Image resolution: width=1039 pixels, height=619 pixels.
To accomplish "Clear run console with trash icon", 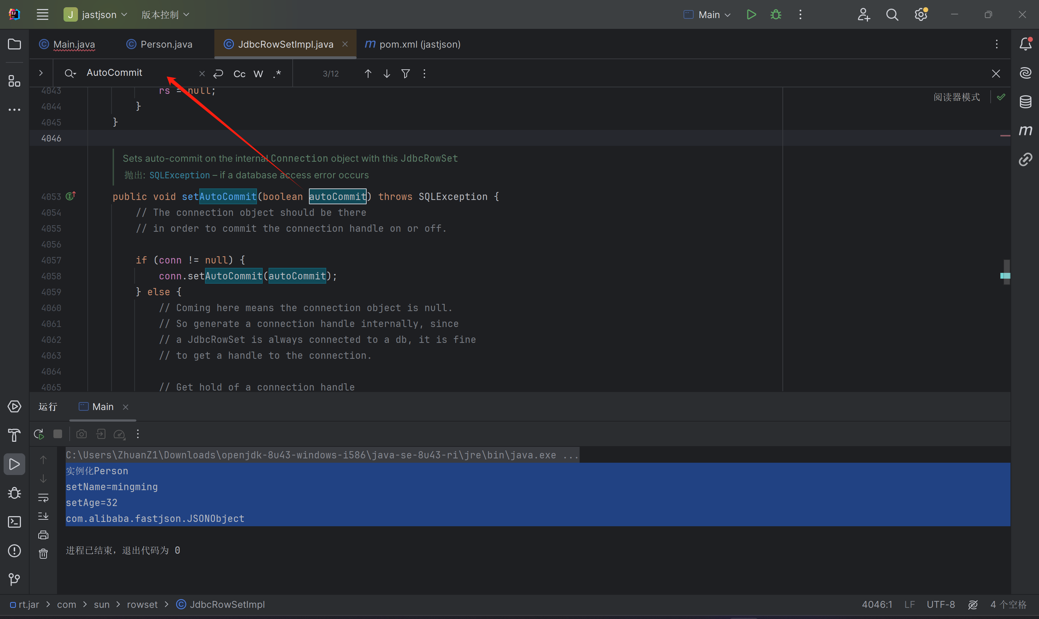I will pos(43,554).
